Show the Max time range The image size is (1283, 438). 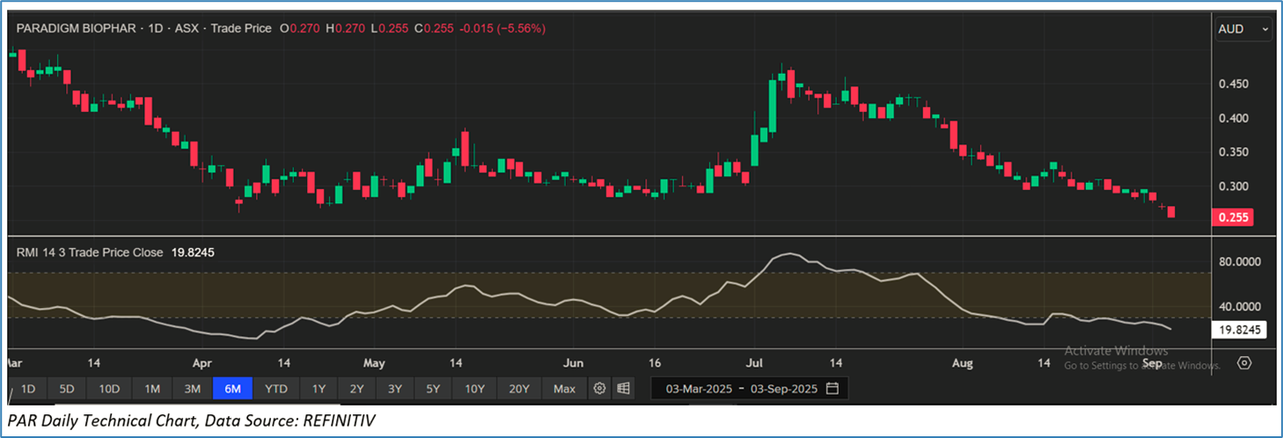(x=564, y=389)
